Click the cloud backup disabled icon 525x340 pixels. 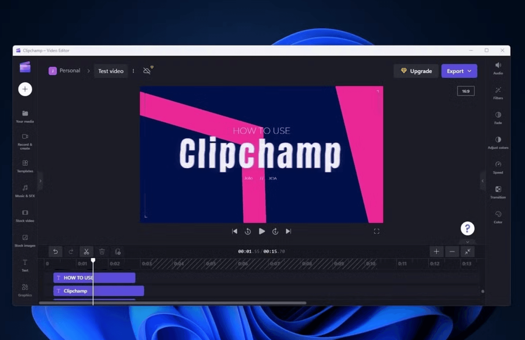click(x=148, y=71)
